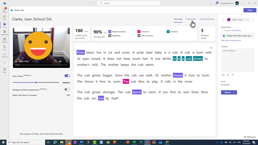Open Photoshop from the taskbar
The image size is (258, 145).
[x=121, y=142]
